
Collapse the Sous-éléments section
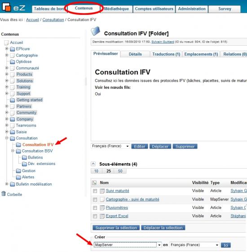click(93, 164)
